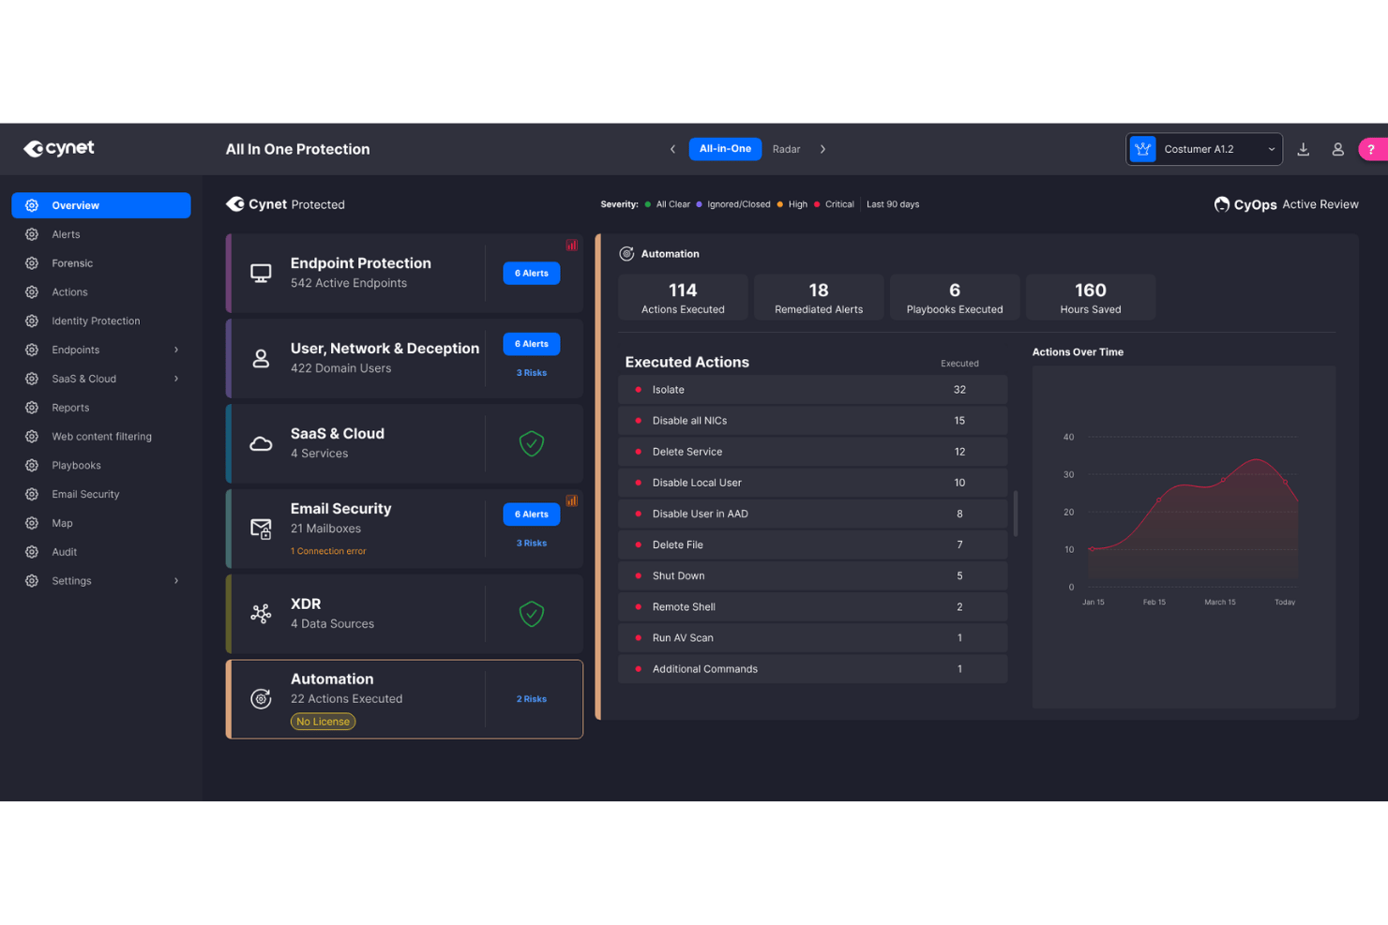Toggle the All Clear severity filter
Image resolution: width=1388 pixels, height=925 pixels.
pos(668,204)
